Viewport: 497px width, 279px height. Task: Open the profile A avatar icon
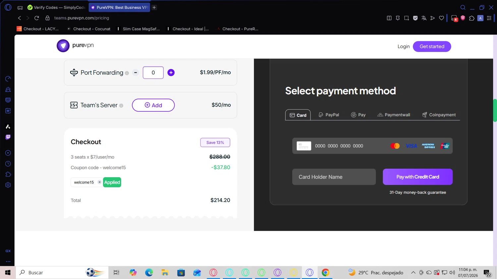480,18
